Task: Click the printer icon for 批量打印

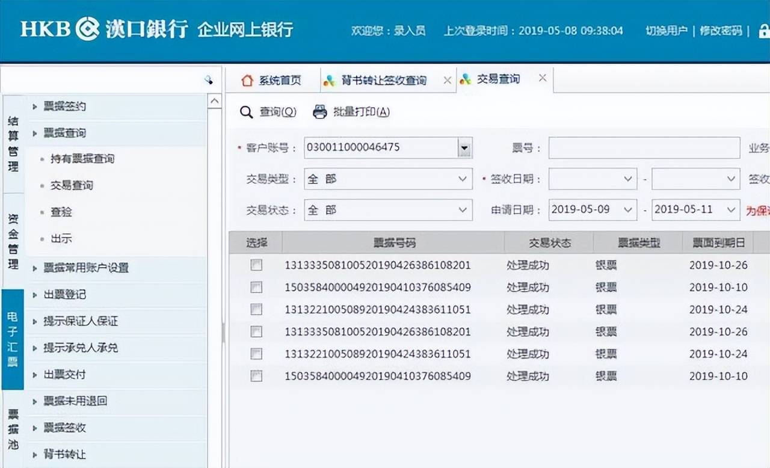Action: click(320, 112)
